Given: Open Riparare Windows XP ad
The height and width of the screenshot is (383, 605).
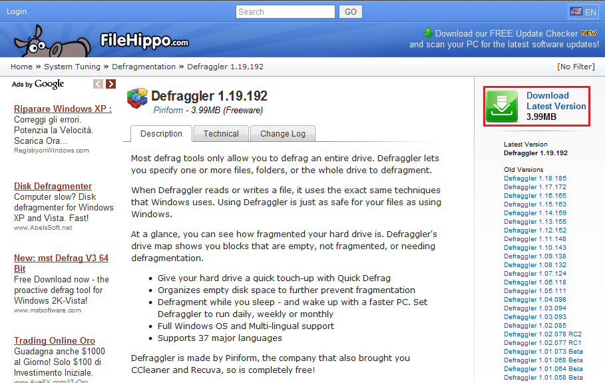Looking at the screenshot, I should point(63,109).
